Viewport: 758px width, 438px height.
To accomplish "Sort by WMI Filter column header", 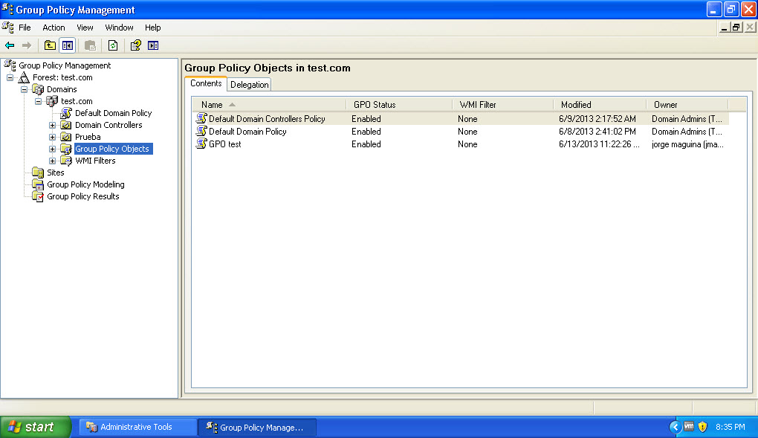I will [x=503, y=105].
